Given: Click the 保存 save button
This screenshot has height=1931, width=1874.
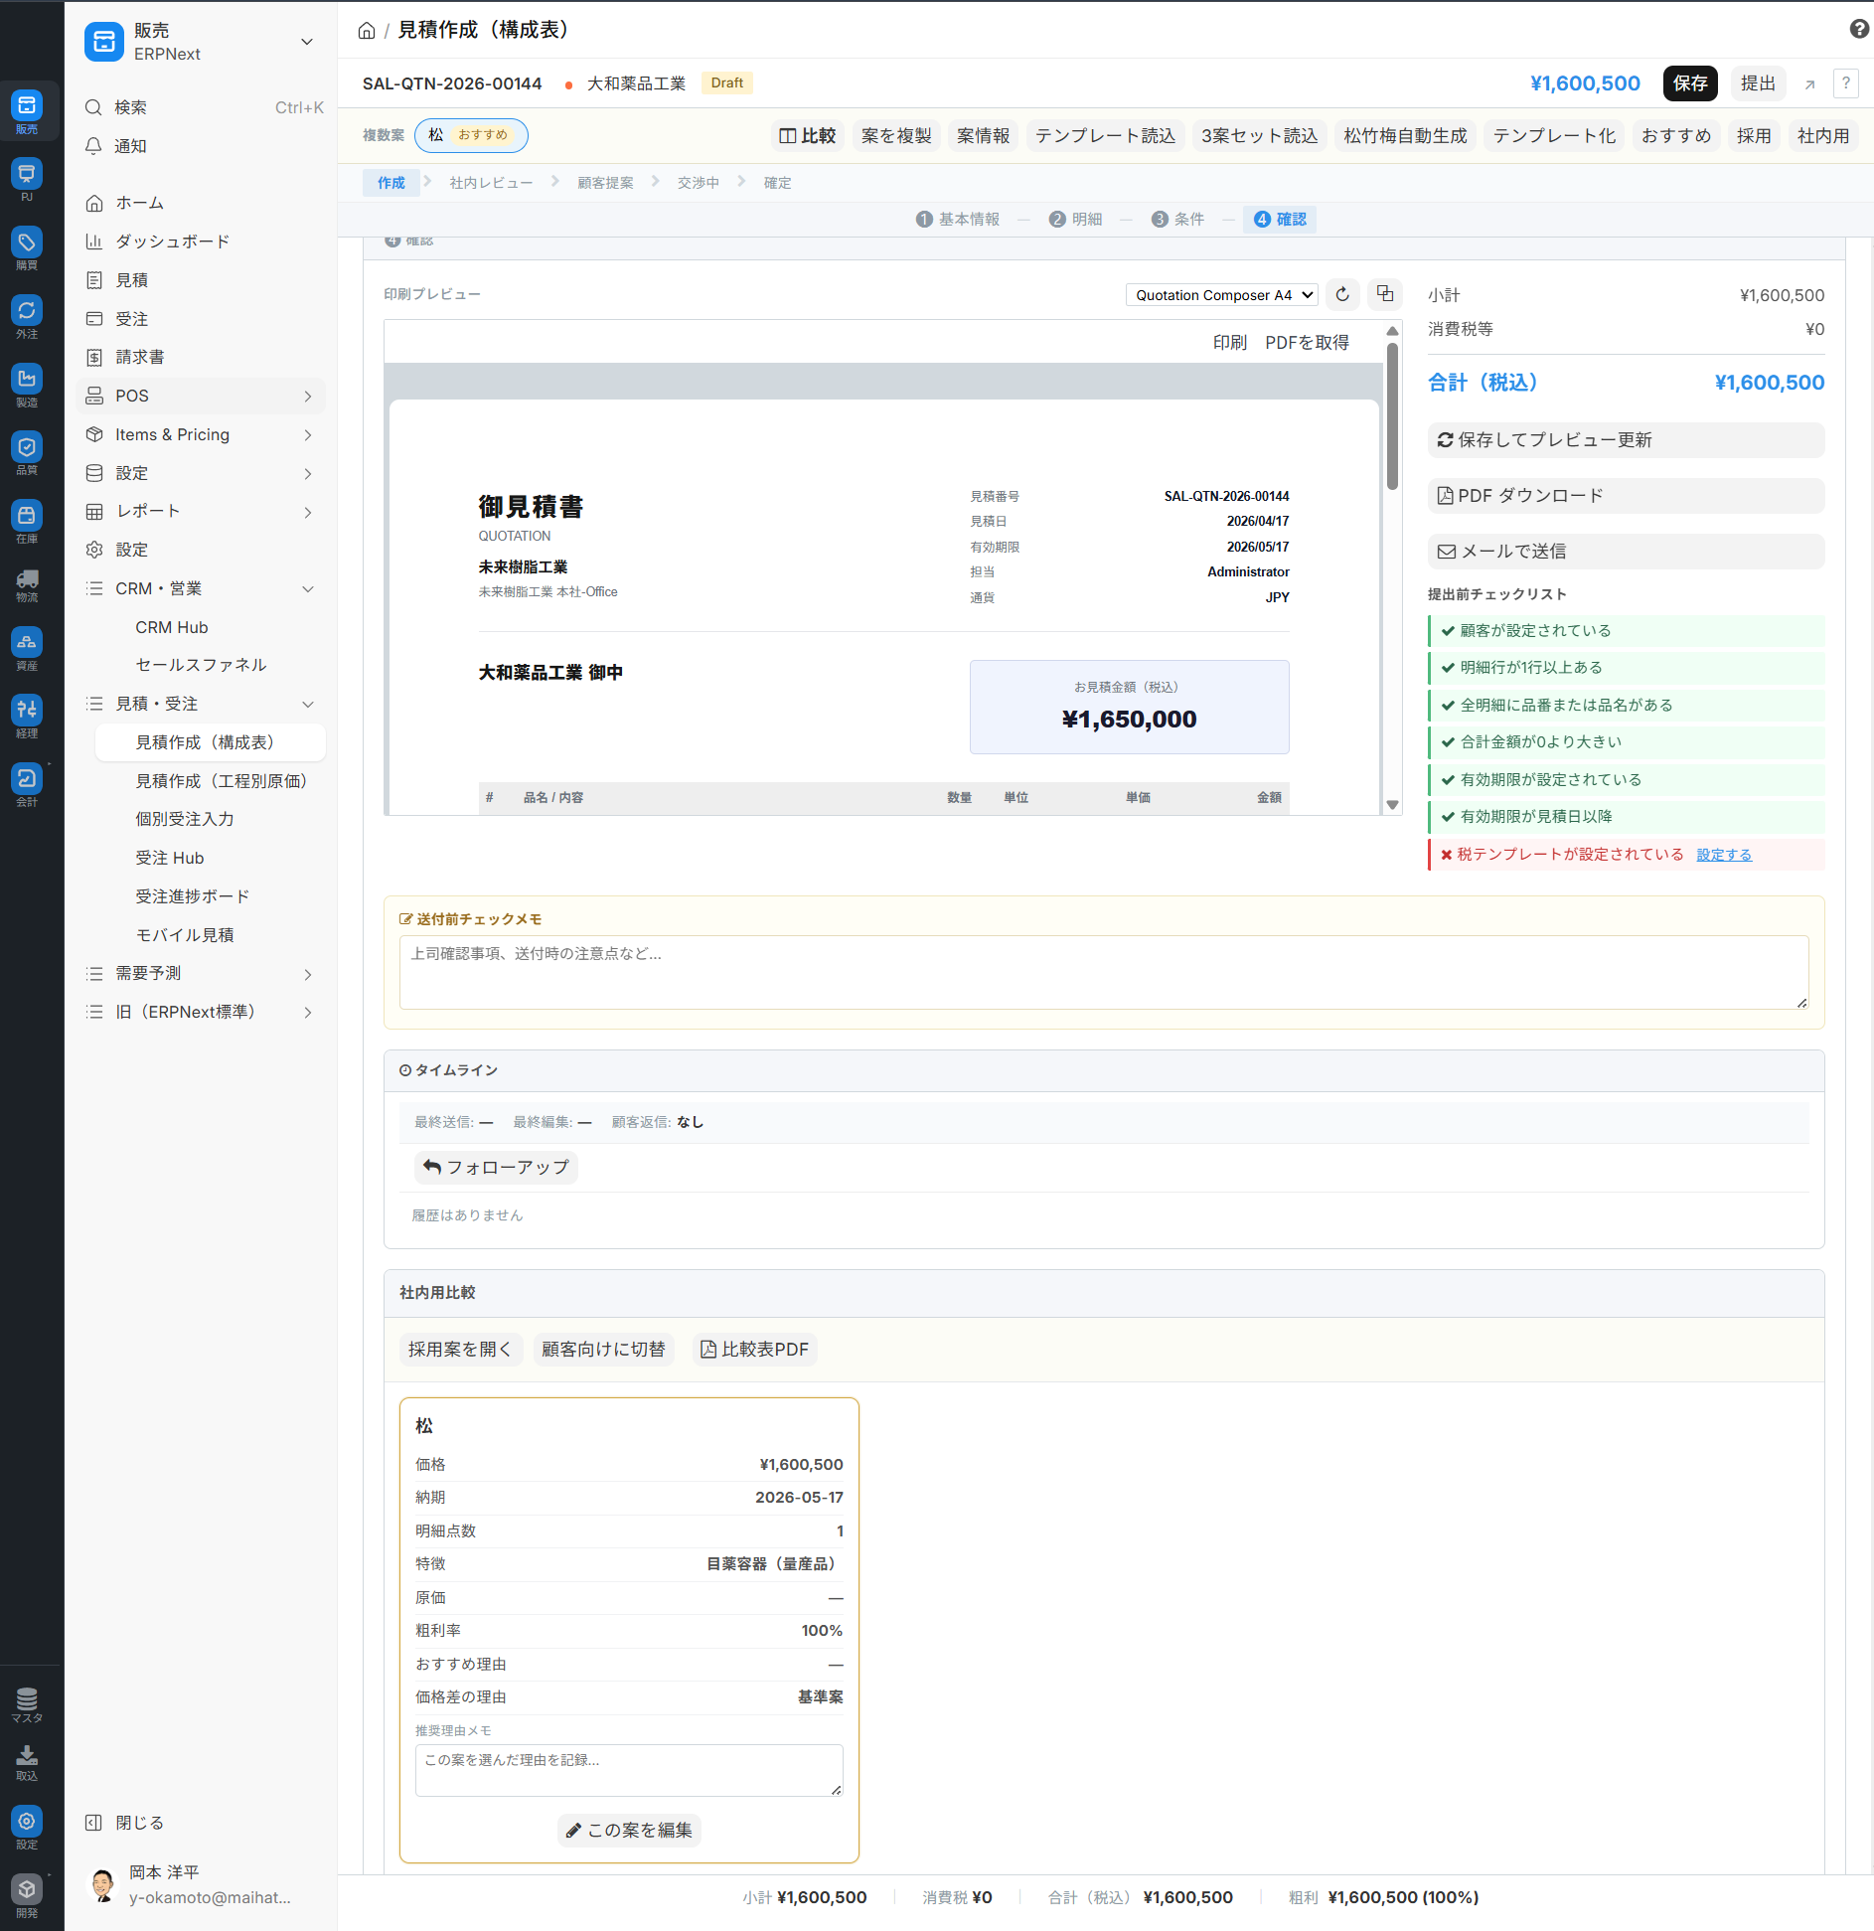Looking at the screenshot, I should (1689, 83).
